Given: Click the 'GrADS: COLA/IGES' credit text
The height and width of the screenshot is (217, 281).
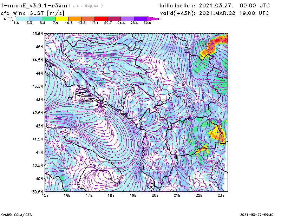Looking at the screenshot, I should tap(17, 215).
